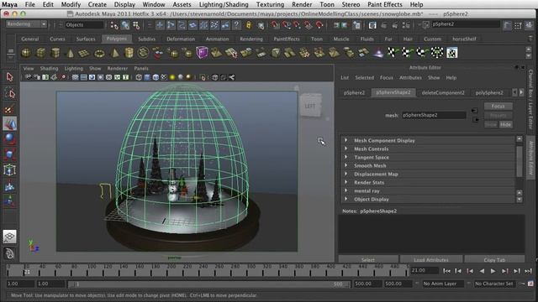Choose the Soft Modification tool
The width and height of the screenshot is (538, 302).
pyautogui.click(x=9, y=186)
